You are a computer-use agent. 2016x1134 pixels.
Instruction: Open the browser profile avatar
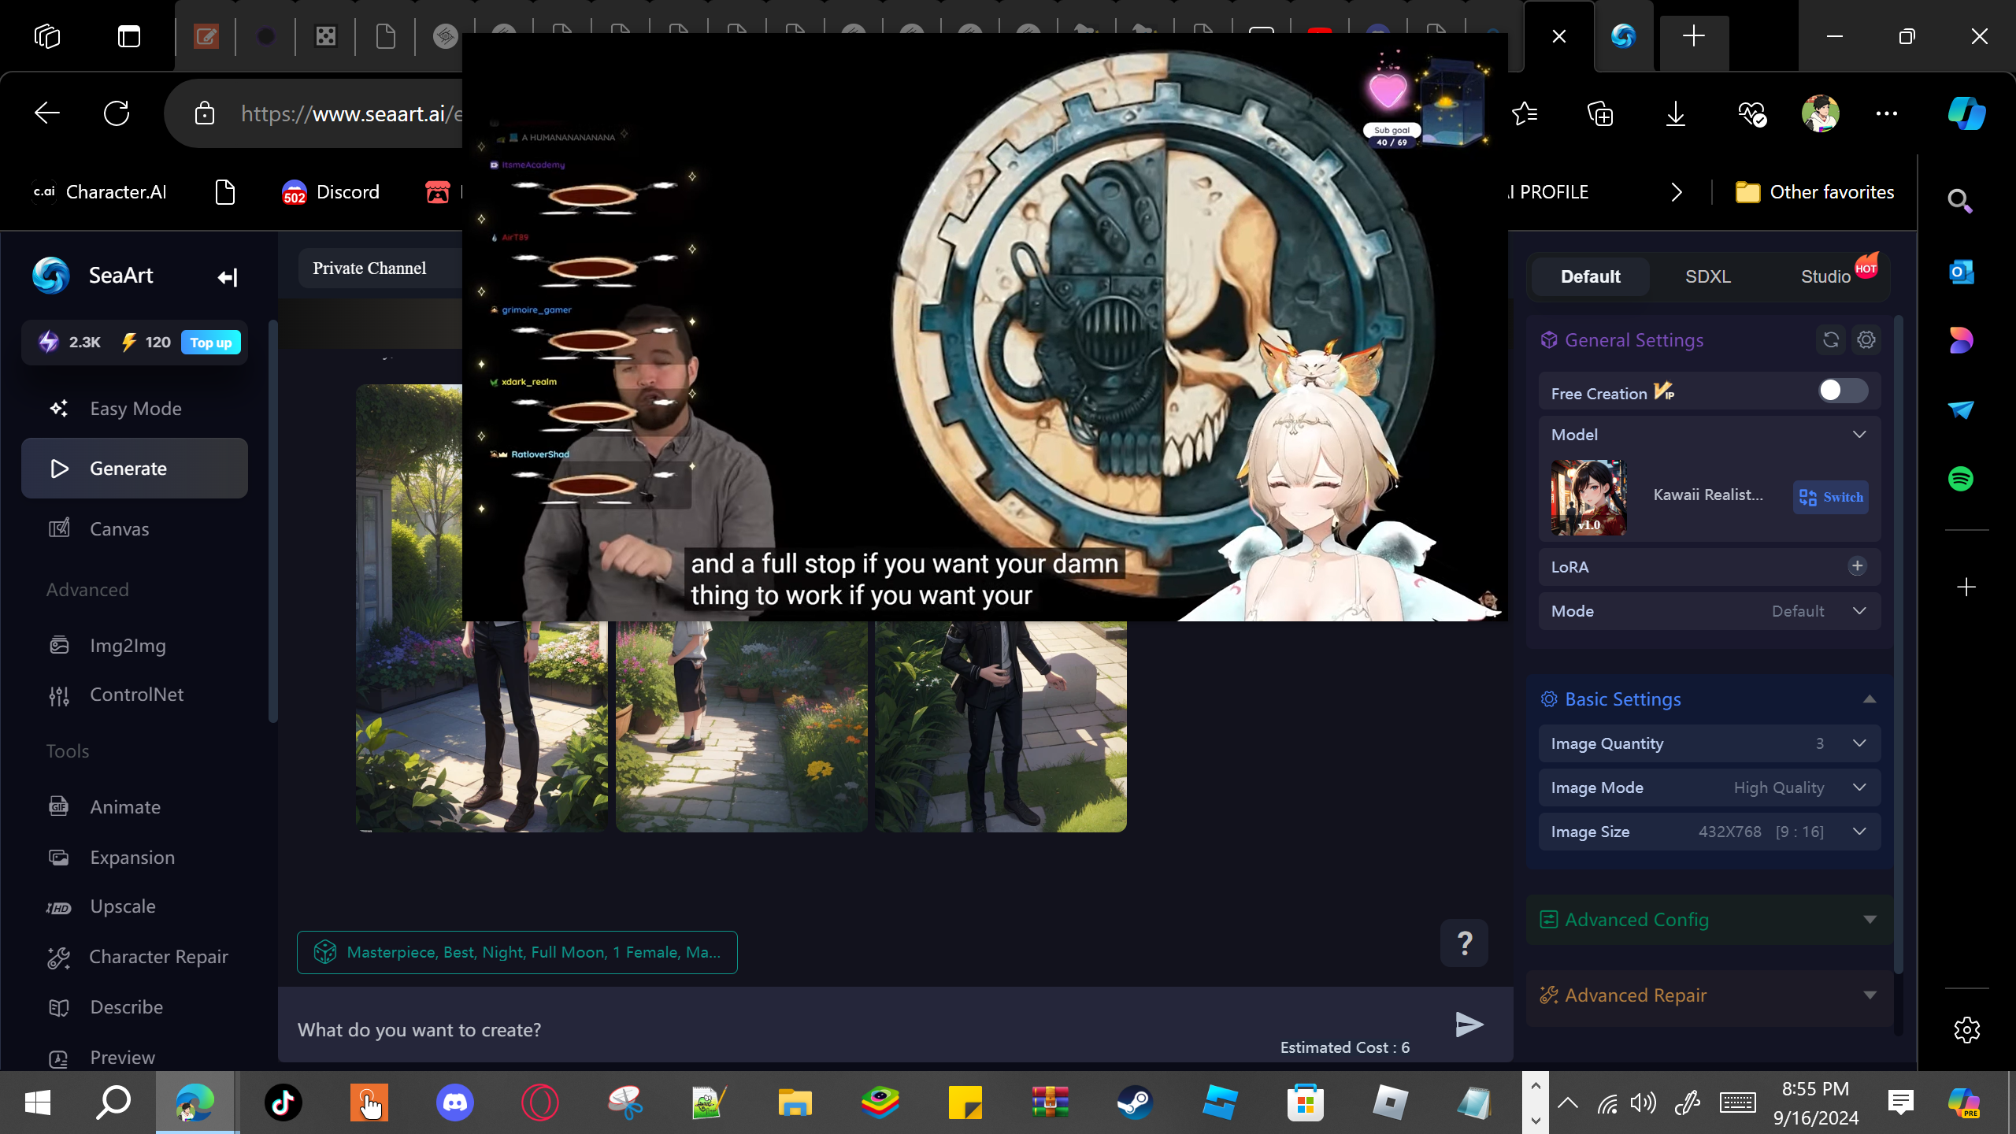1821,114
